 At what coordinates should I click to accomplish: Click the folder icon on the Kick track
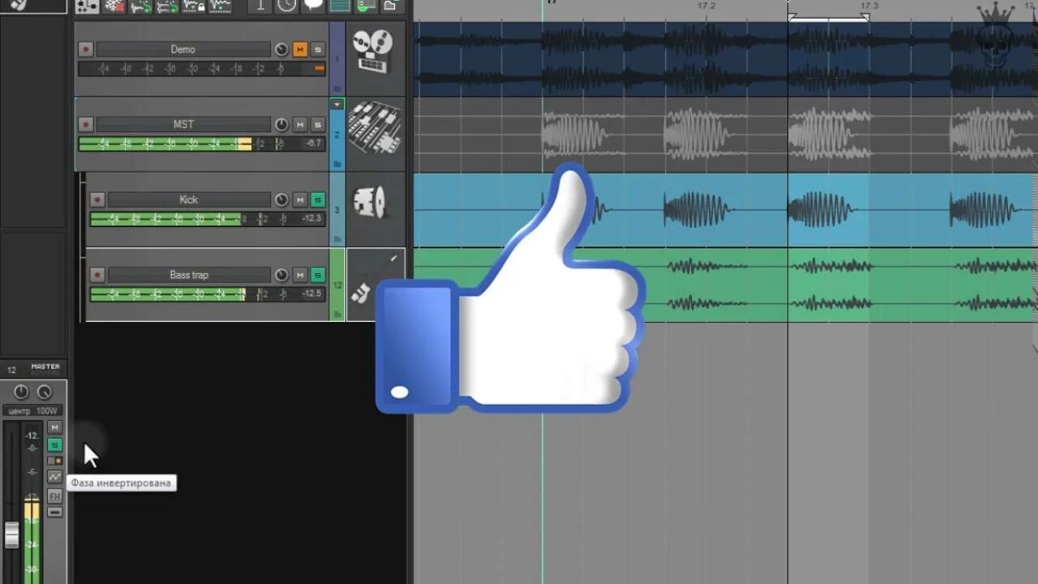coord(337,240)
